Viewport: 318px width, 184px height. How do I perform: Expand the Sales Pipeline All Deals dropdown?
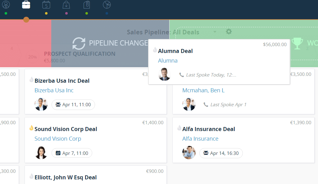click(215, 32)
